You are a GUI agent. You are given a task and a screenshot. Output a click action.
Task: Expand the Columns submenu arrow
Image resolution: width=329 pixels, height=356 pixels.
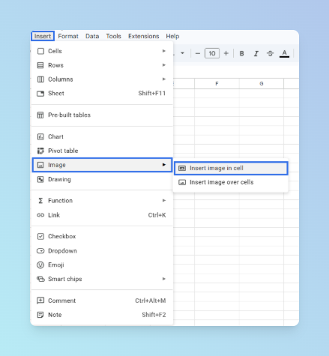pos(164,79)
